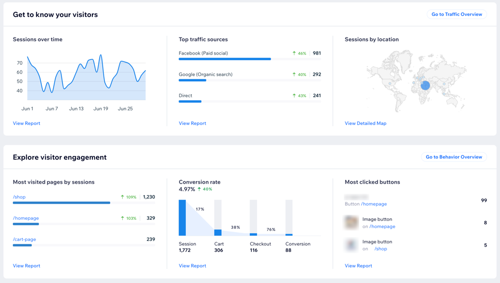Screen dimensions: 500x283
Task: Click the 5 clicks count for Image button
Action: coord(486,245)
